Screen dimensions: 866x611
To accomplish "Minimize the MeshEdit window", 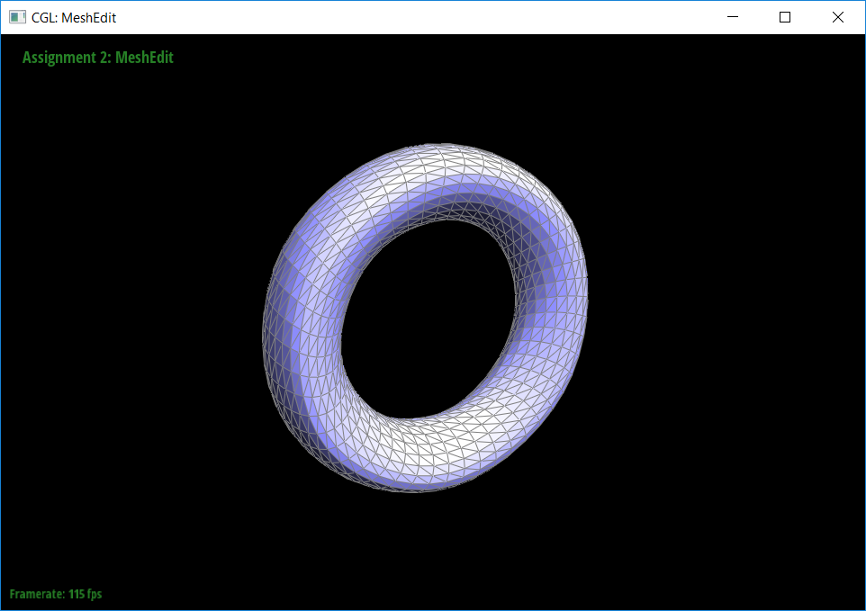I will coord(733,17).
